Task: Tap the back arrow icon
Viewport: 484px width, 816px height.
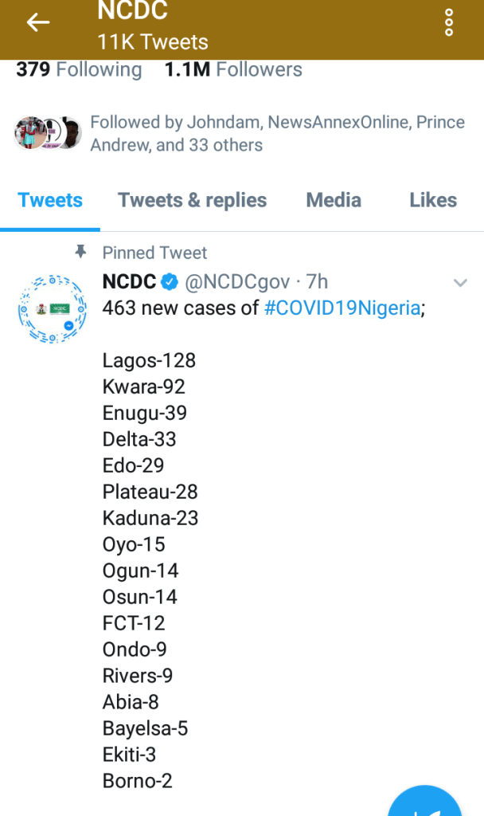Action: 37,23
